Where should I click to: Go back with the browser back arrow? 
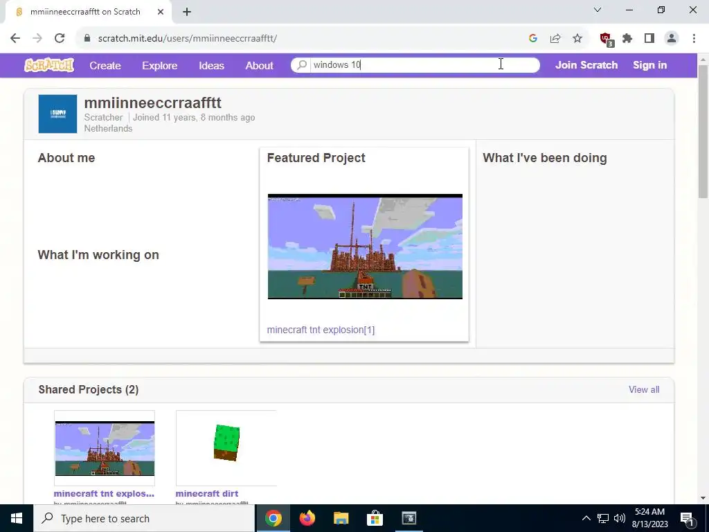pos(15,39)
